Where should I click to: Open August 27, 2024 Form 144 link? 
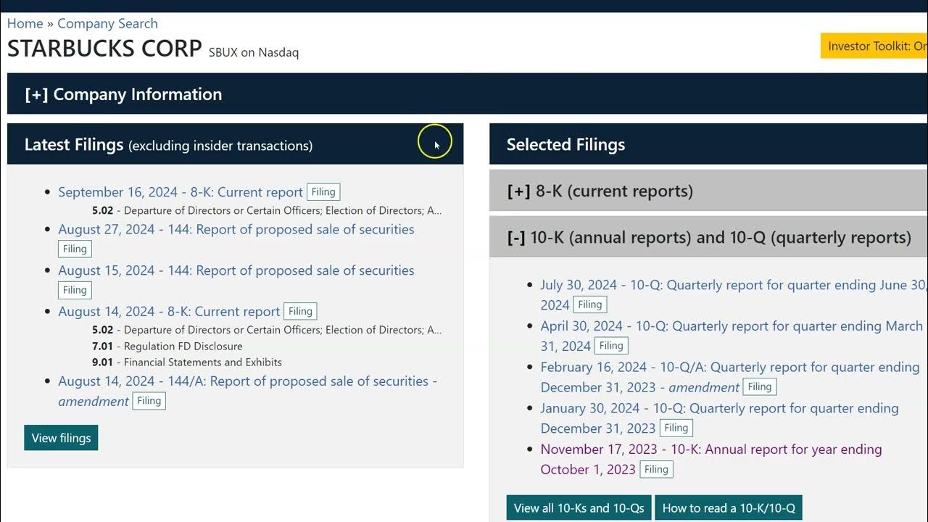pos(236,229)
